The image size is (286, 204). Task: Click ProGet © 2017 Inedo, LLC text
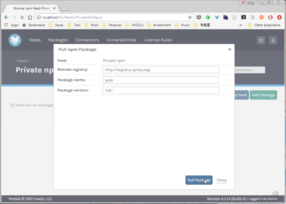tap(30, 199)
